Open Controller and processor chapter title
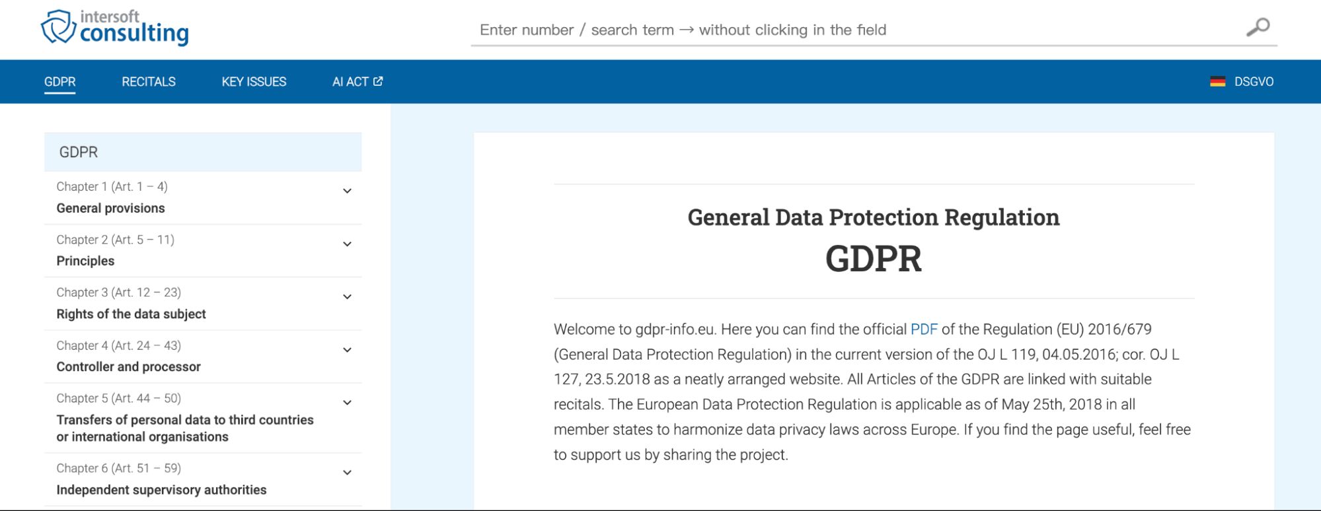Viewport: 1321px width, 511px height. click(x=128, y=367)
